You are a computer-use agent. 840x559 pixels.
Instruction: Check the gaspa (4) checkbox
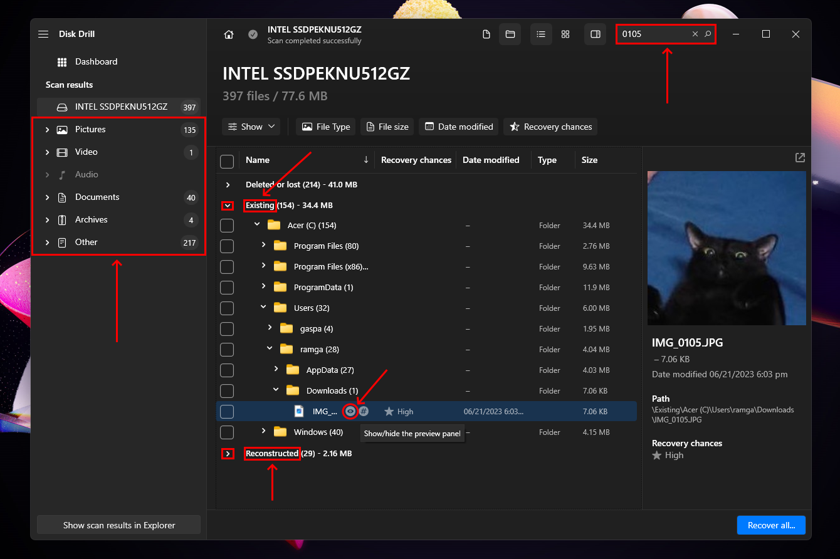click(x=227, y=329)
